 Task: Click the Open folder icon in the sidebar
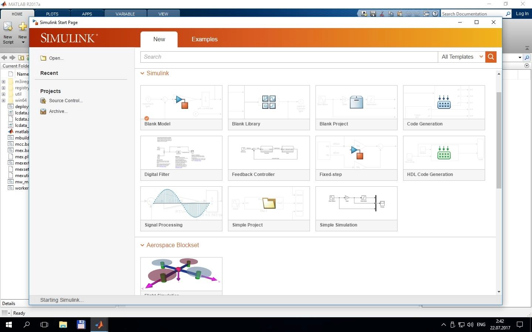(43, 58)
